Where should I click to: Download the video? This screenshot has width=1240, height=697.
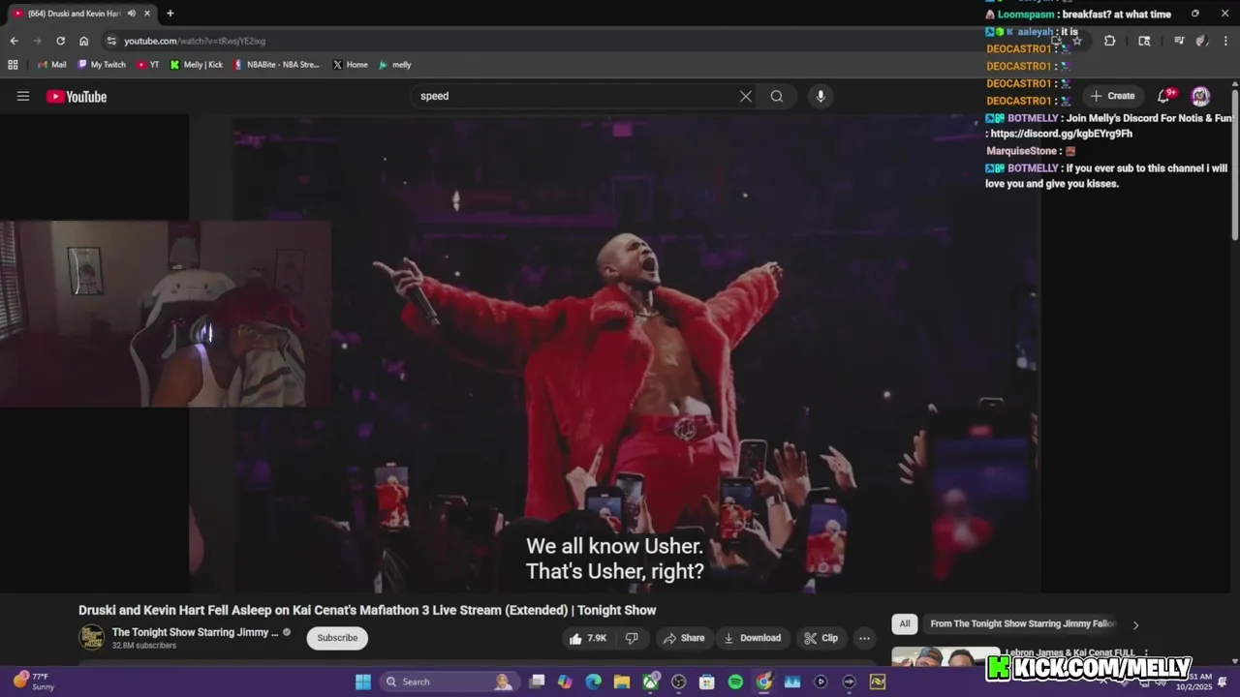(754, 638)
